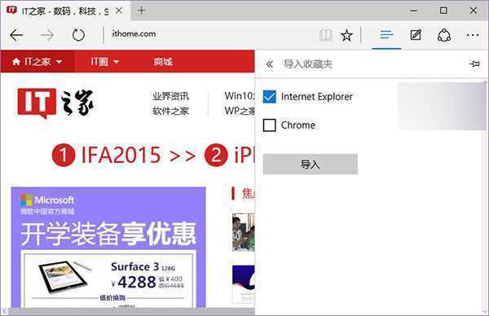Image resolution: width=489 pixels, height=316 pixels.
Task: Maximize the browser window
Action: click(443, 11)
